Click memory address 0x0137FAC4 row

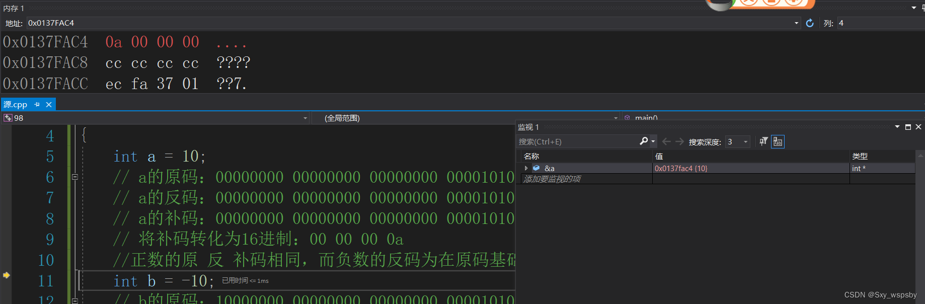coord(45,42)
